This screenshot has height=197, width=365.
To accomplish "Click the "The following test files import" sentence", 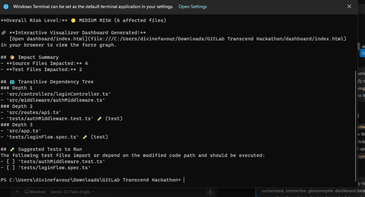I will [133, 155].
